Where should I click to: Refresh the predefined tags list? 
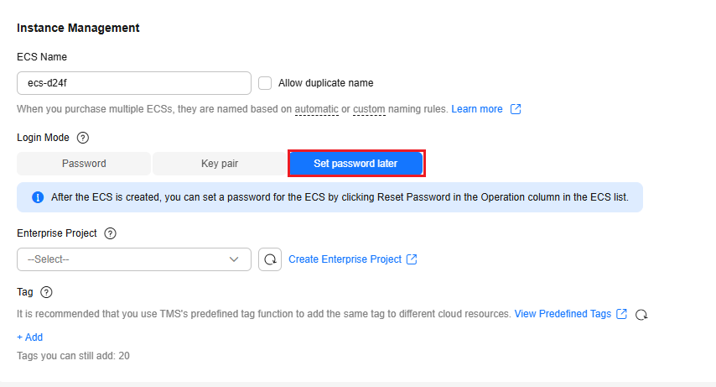pyautogui.click(x=641, y=314)
